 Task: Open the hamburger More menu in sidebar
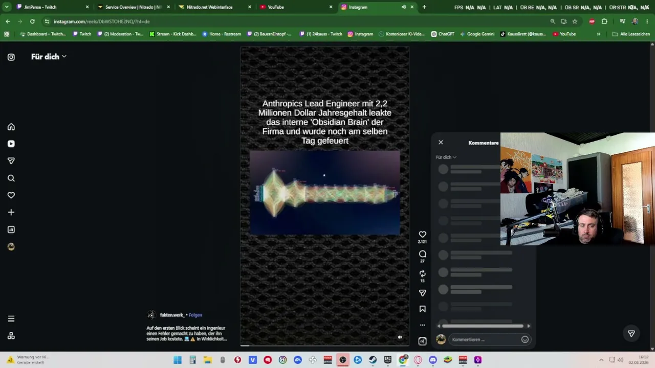coord(11,319)
